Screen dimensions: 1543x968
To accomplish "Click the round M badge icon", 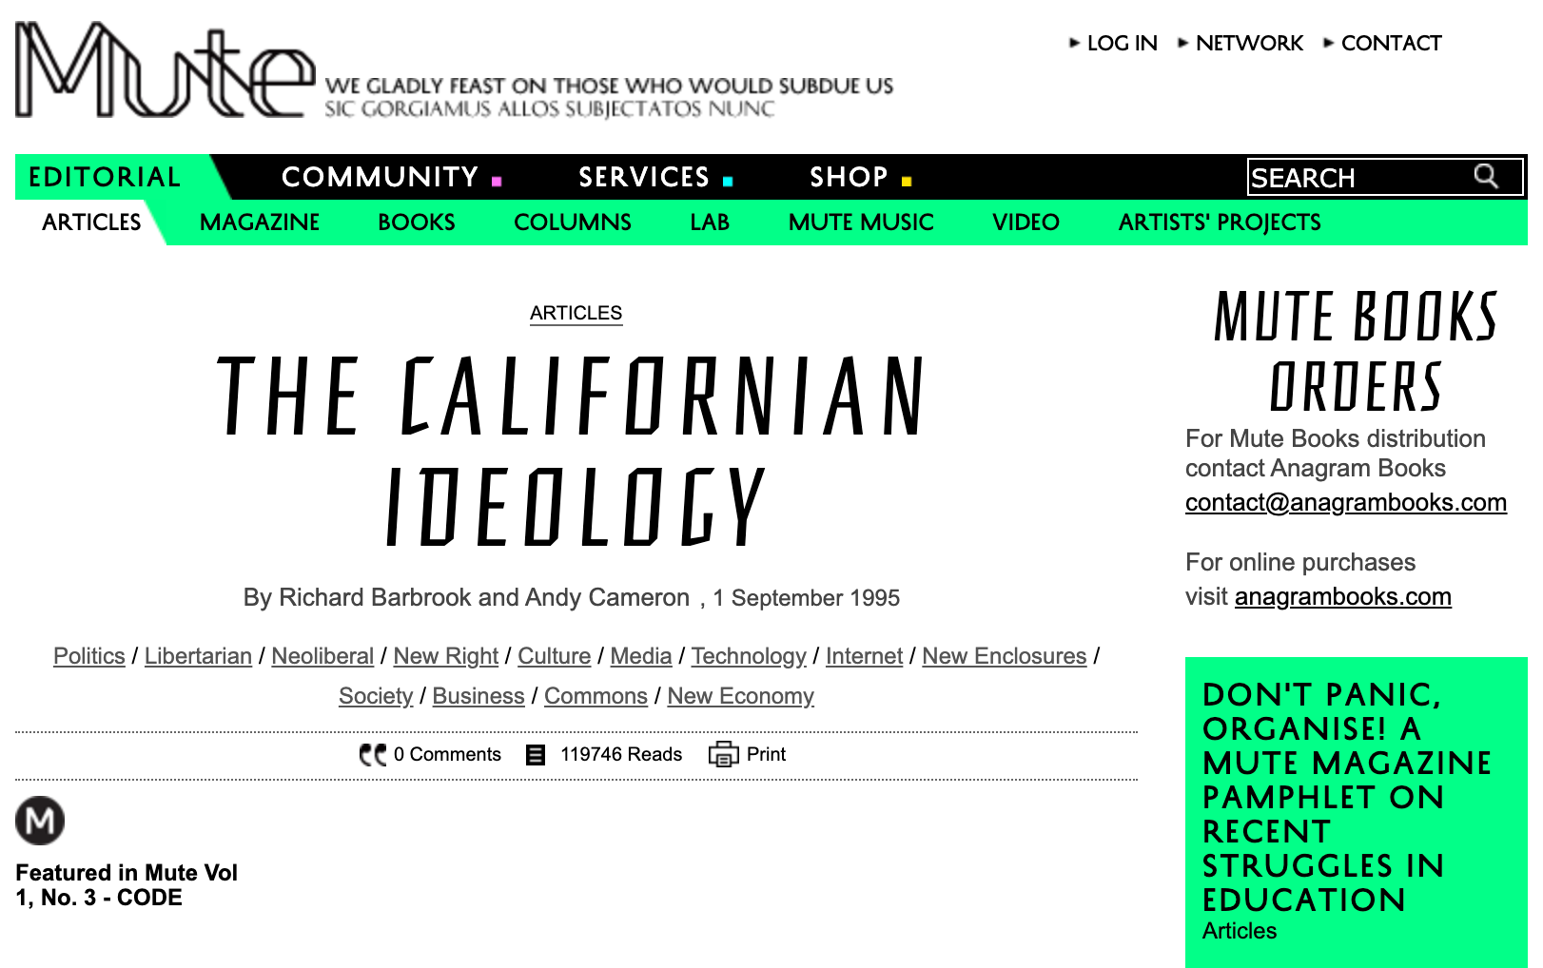I will 40,821.
